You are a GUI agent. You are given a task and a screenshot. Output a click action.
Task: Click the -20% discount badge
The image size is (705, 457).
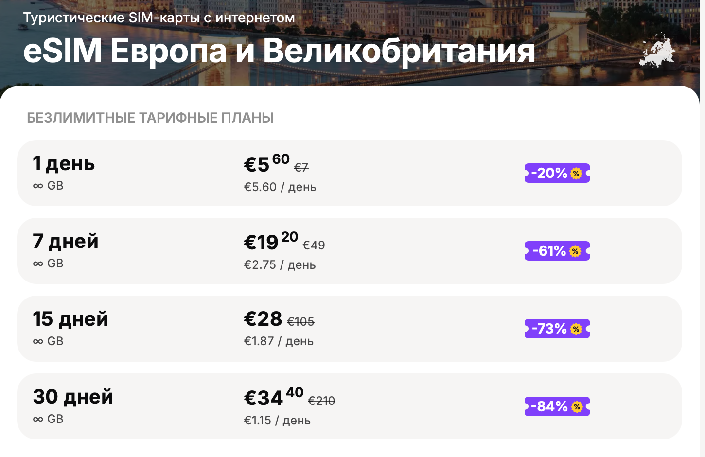click(557, 173)
